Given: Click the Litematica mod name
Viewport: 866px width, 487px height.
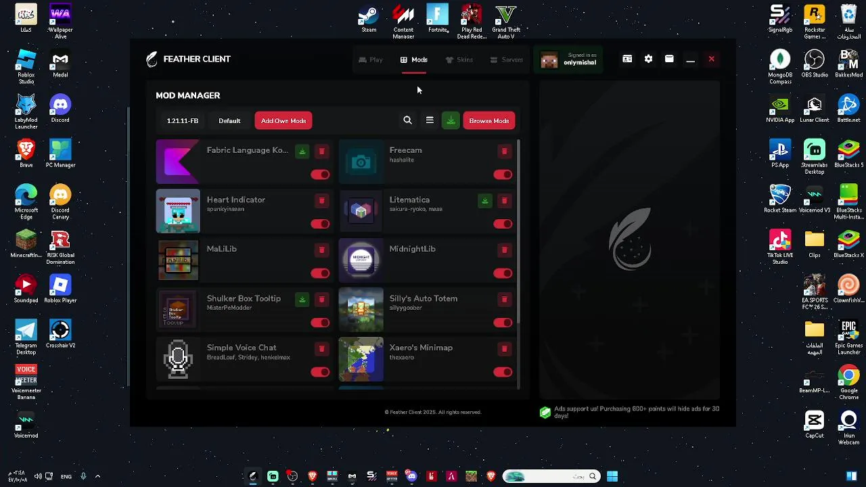Looking at the screenshot, I should (409, 200).
